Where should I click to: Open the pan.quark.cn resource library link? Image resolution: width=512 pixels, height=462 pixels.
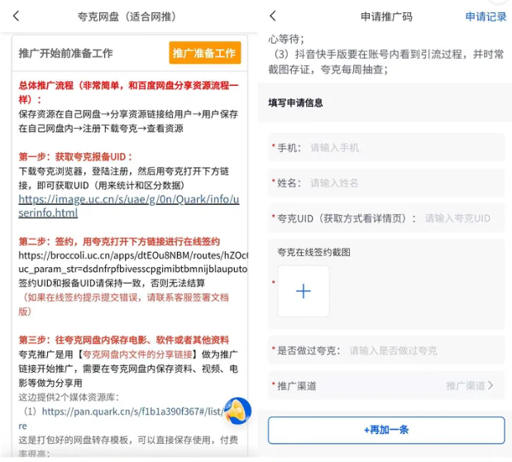pyautogui.click(x=132, y=411)
